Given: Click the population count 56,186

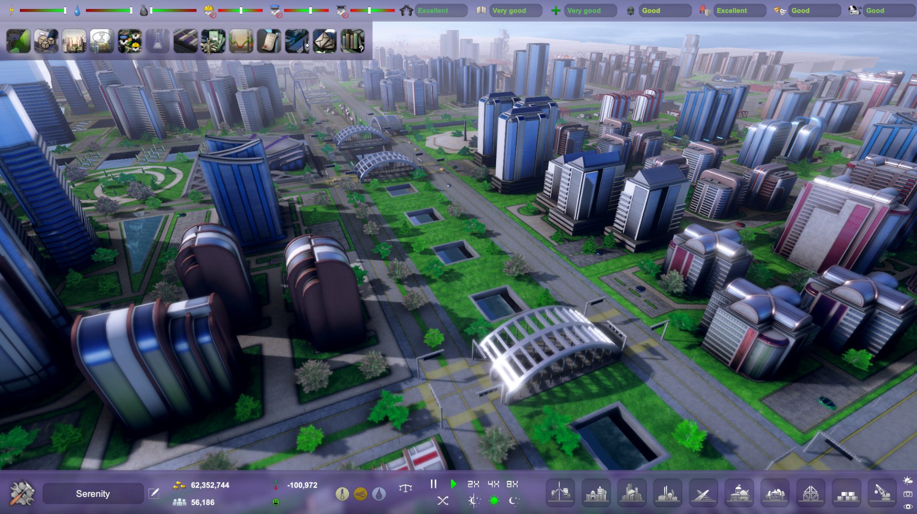Looking at the screenshot, I should click(203, 502).
